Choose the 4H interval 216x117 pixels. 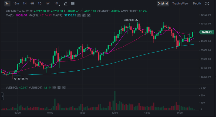(x=32, y=4)
